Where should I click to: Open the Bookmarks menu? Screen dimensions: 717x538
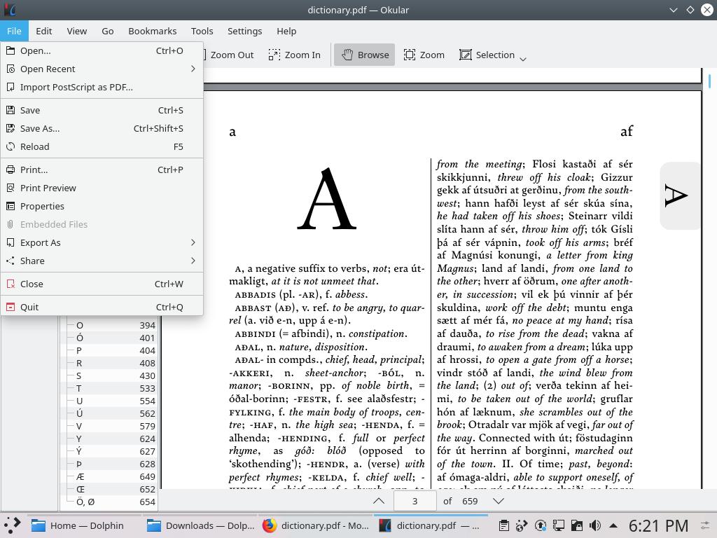point(152,31)
